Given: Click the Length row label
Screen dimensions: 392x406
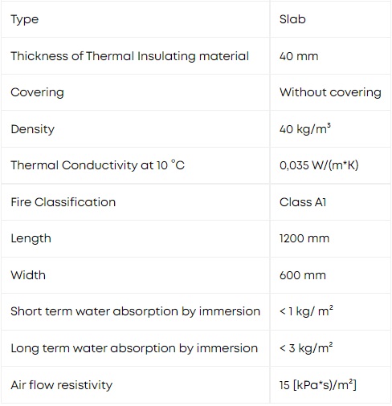Looking at the screenshot, I should [31, 238].
